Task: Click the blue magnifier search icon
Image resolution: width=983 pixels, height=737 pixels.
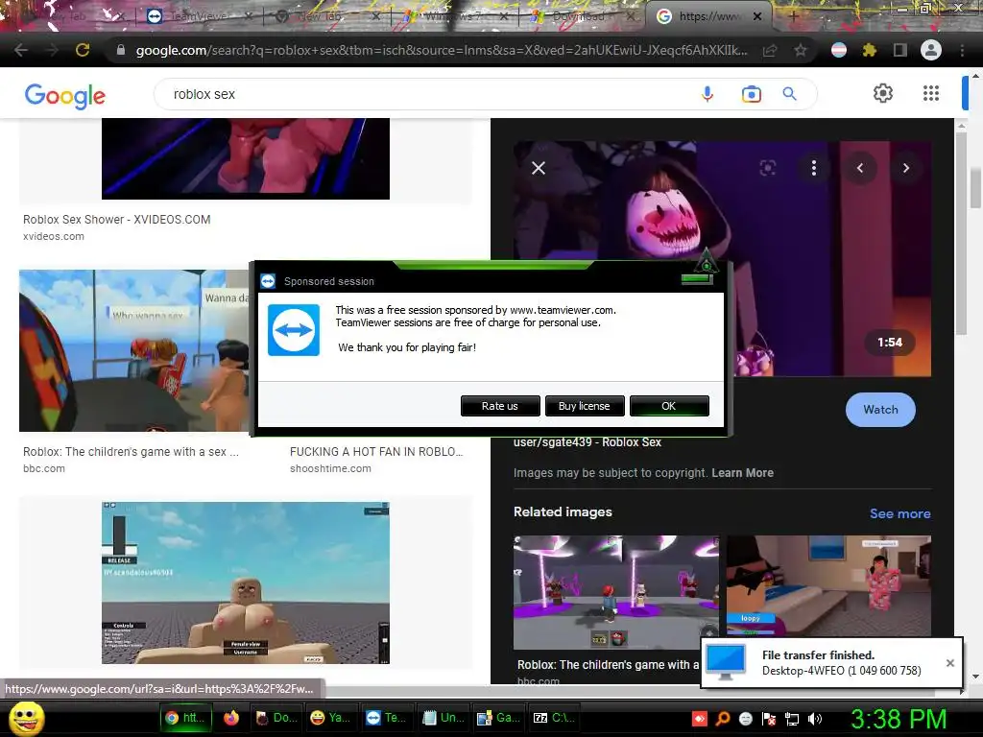Action: coord(790,94)
